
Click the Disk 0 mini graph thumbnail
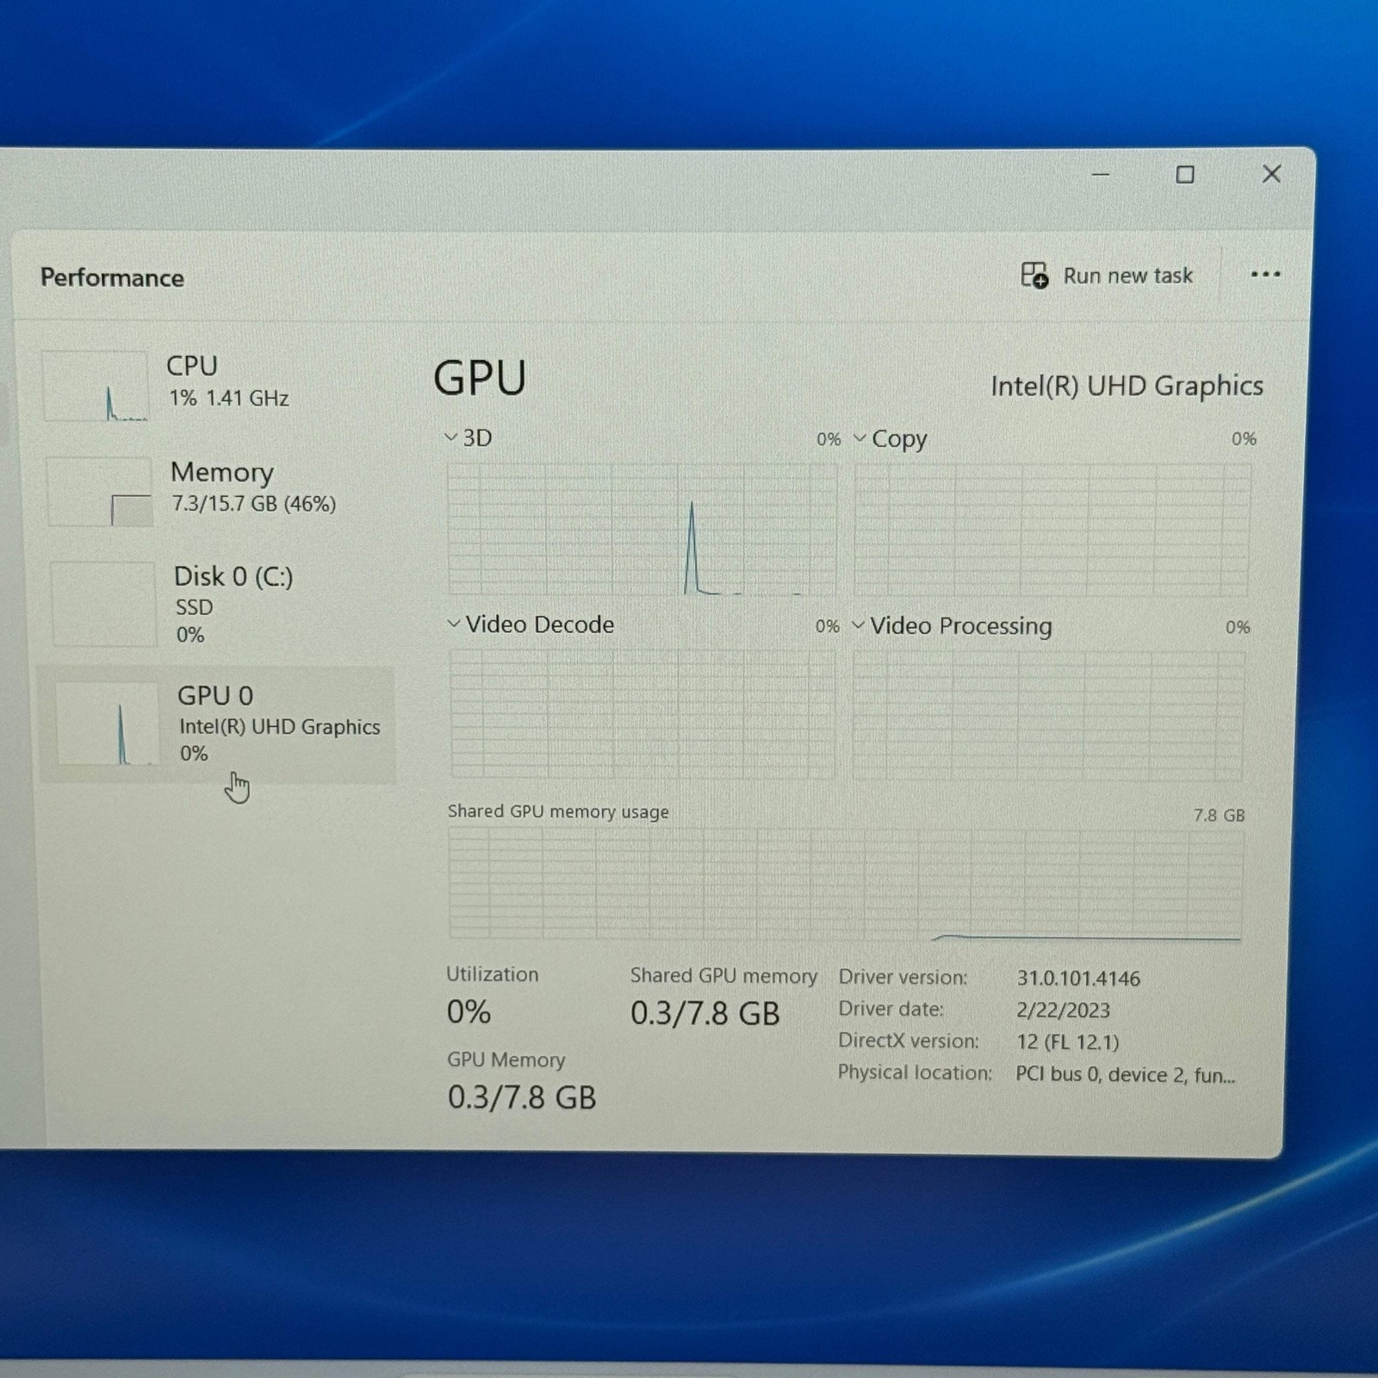[104, 604]
